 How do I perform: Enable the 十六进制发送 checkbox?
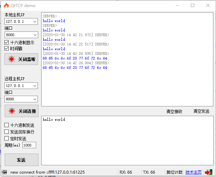pos(6,125)
